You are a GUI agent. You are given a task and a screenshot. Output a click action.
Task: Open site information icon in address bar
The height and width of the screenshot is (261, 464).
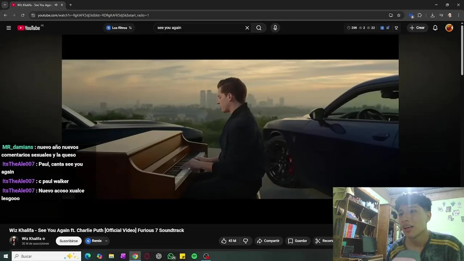[33, 15]
